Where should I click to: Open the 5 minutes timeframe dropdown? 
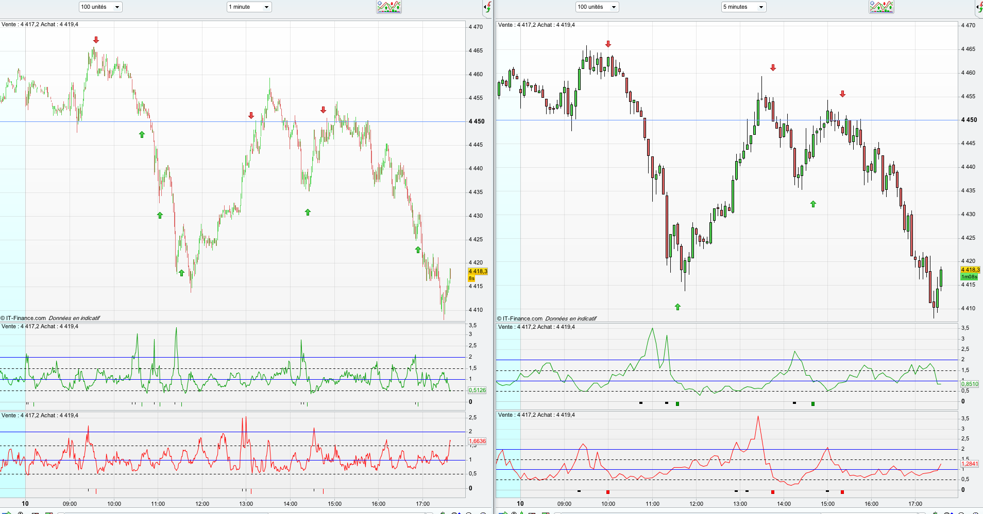(x=743, y=7)
